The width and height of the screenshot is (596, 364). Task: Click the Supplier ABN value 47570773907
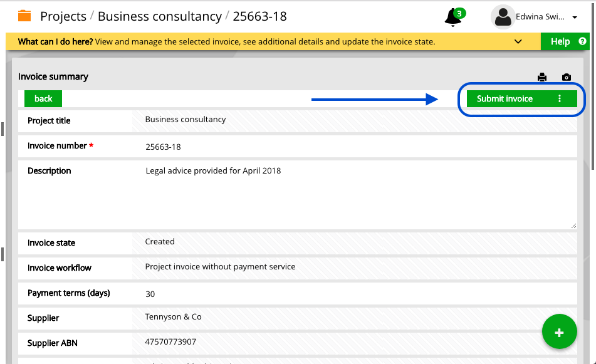point(170,341)
